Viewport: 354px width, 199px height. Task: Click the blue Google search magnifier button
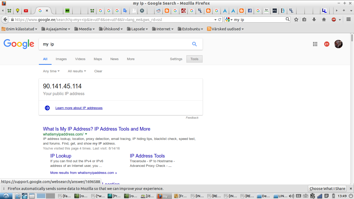click(x=194, y=44)
